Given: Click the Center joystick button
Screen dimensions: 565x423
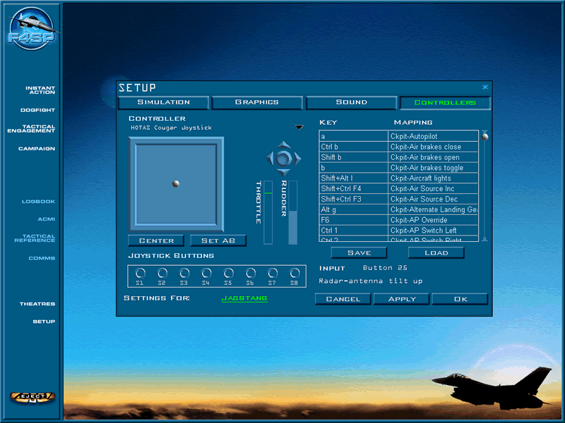Looking at the screenshot, I should 156,241.
